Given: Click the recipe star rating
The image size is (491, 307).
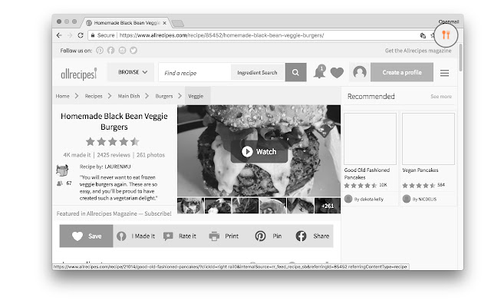Looking at the screenshot, I should (x=113, y=142).
